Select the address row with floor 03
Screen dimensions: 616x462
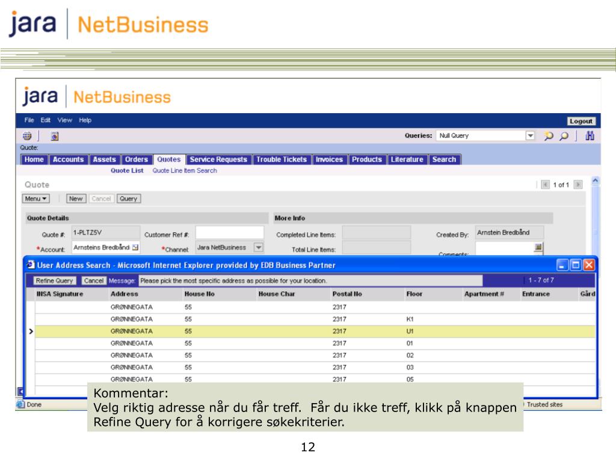315,368
